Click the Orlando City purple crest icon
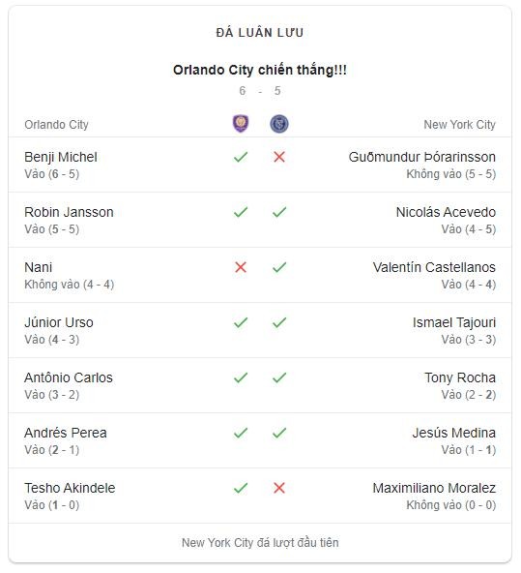The height and width of the screenshot is (573, 521). (241, 124)
